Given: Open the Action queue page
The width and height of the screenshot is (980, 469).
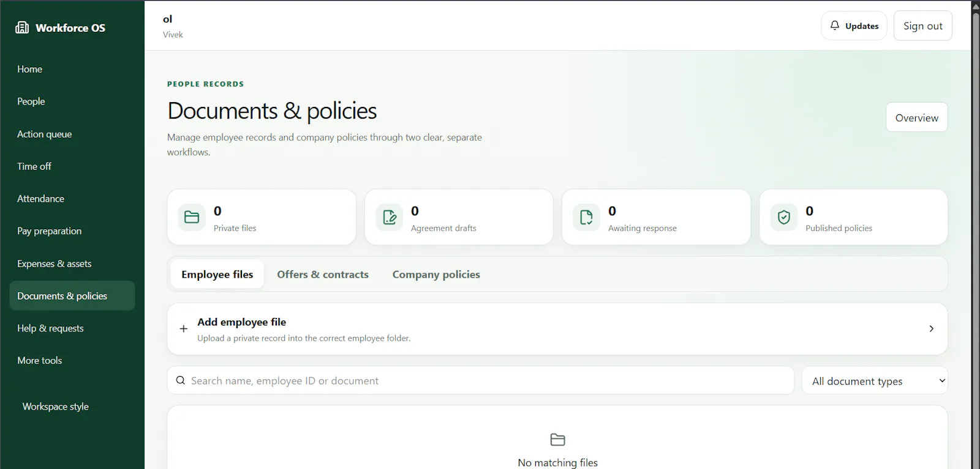Looking at the screenshot, I should pyautogui.click(x=72, y=134).
